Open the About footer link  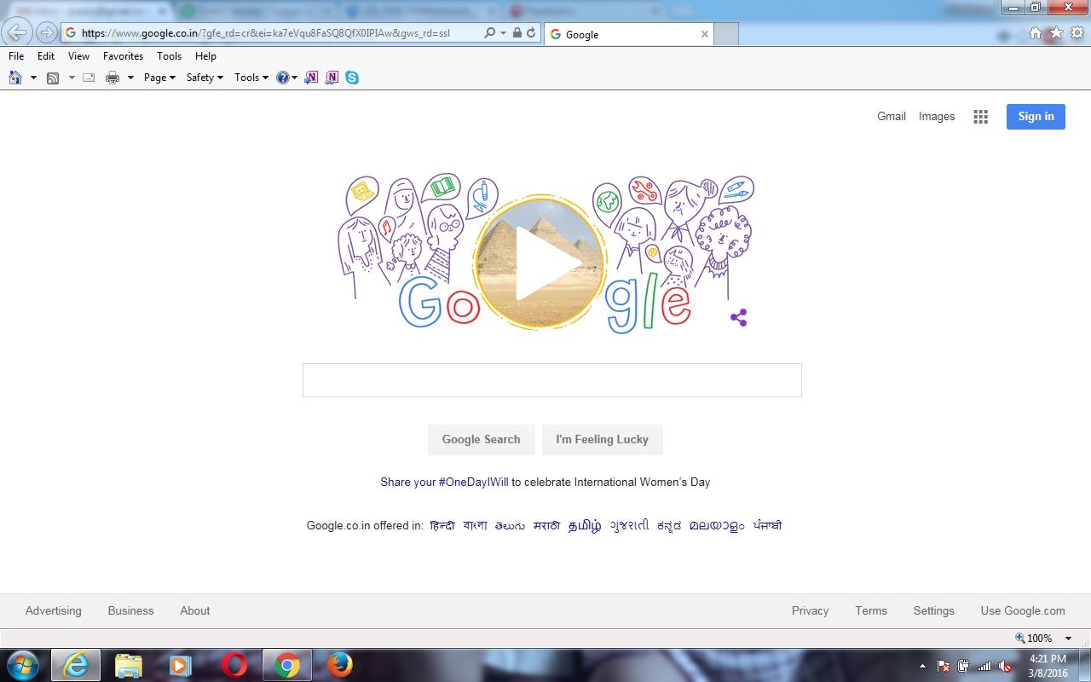click(x=195, y=611)
